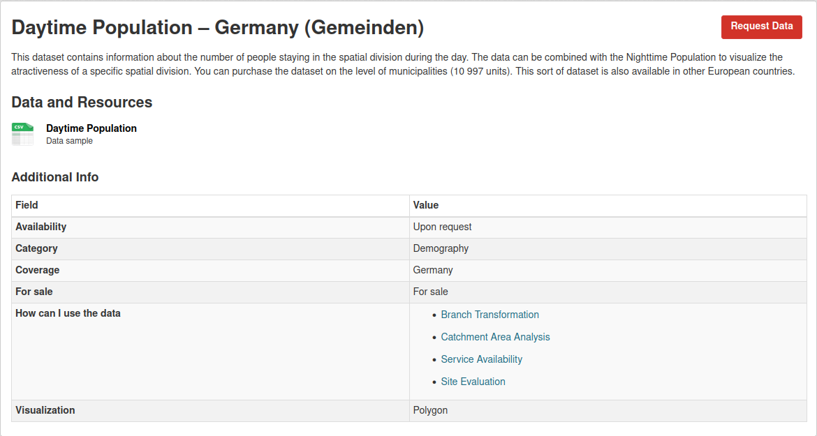Screen dimensions: 817x436
Task: Click the "Coverage" field label
Action: (37, 270)
